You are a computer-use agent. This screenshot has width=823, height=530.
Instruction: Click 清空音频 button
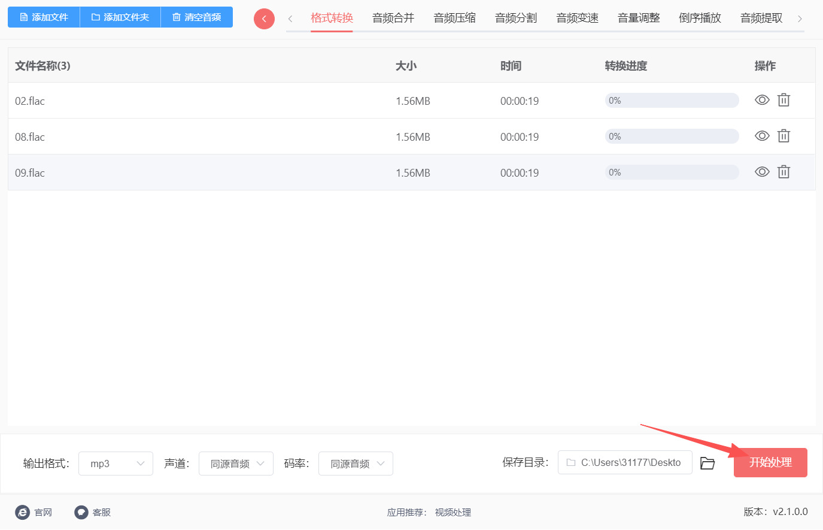[197, 17]
